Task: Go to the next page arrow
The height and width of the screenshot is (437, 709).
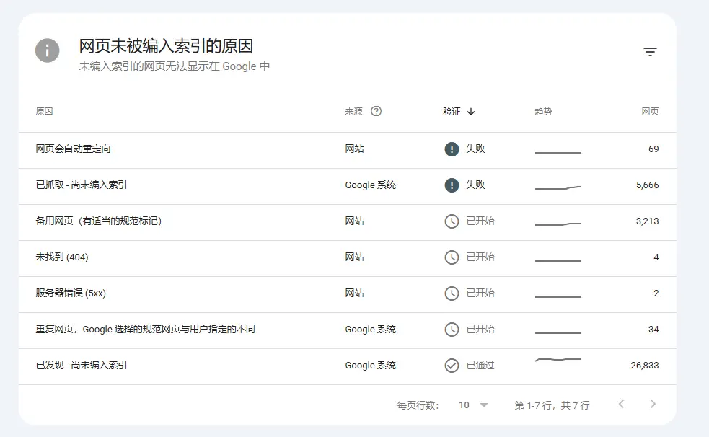Action: tap(653, 404)
